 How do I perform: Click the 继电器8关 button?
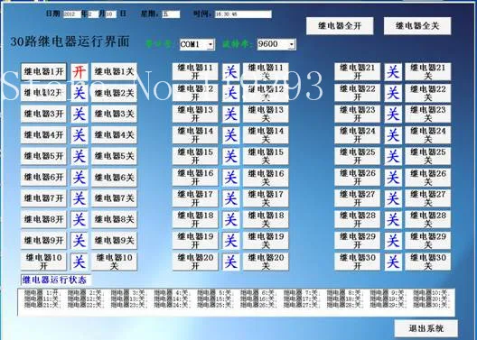coord(114,219)
